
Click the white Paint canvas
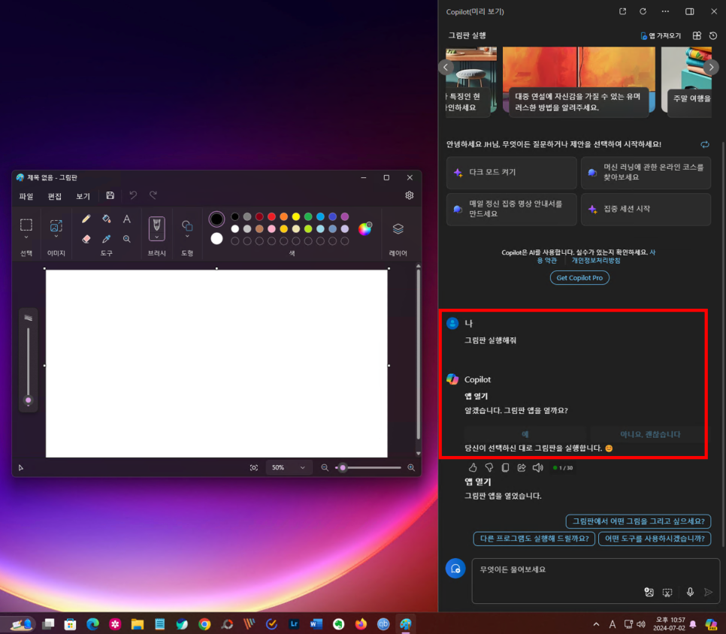pyautogui.click(x=216, y=364)
